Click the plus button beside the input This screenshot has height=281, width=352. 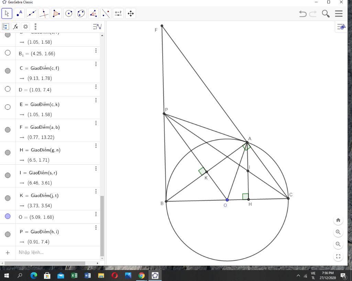point(8,253)
